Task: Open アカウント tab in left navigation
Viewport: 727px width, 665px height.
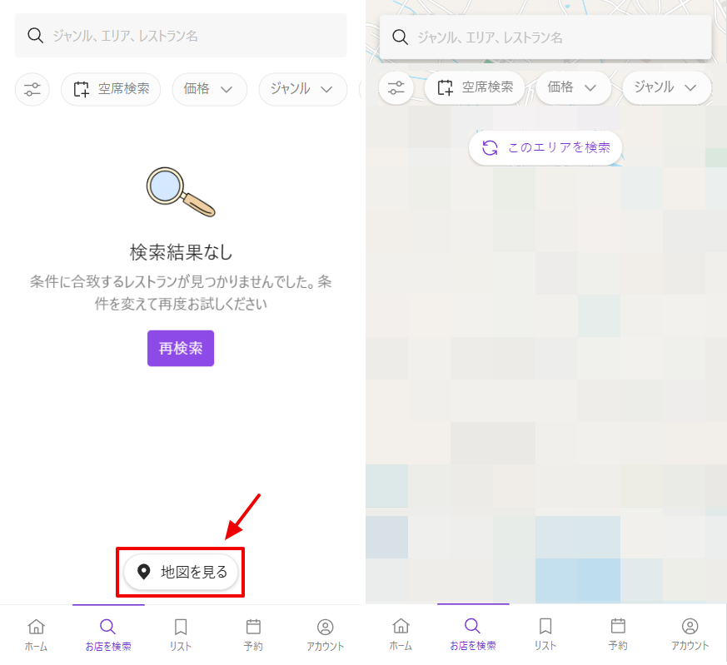Action: point(326,634)
